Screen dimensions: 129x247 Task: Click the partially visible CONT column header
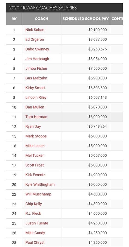(x=116, y=19)
